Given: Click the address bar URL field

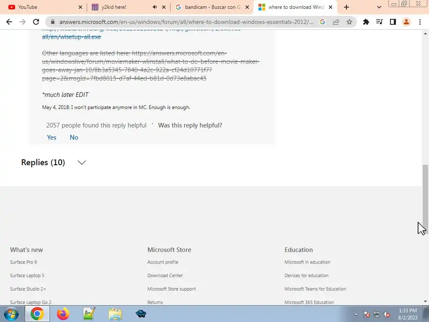Looking at the screenshot, I should pyautogui.click(x=186, y=22).
